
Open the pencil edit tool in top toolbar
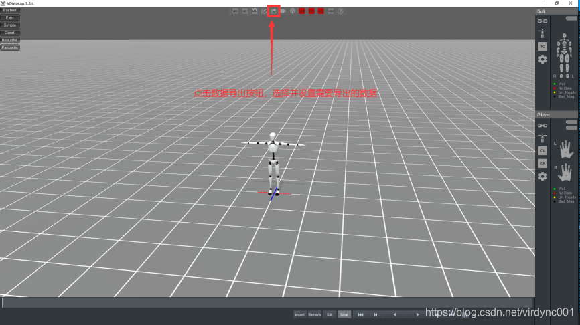click(x=264, y=11)
